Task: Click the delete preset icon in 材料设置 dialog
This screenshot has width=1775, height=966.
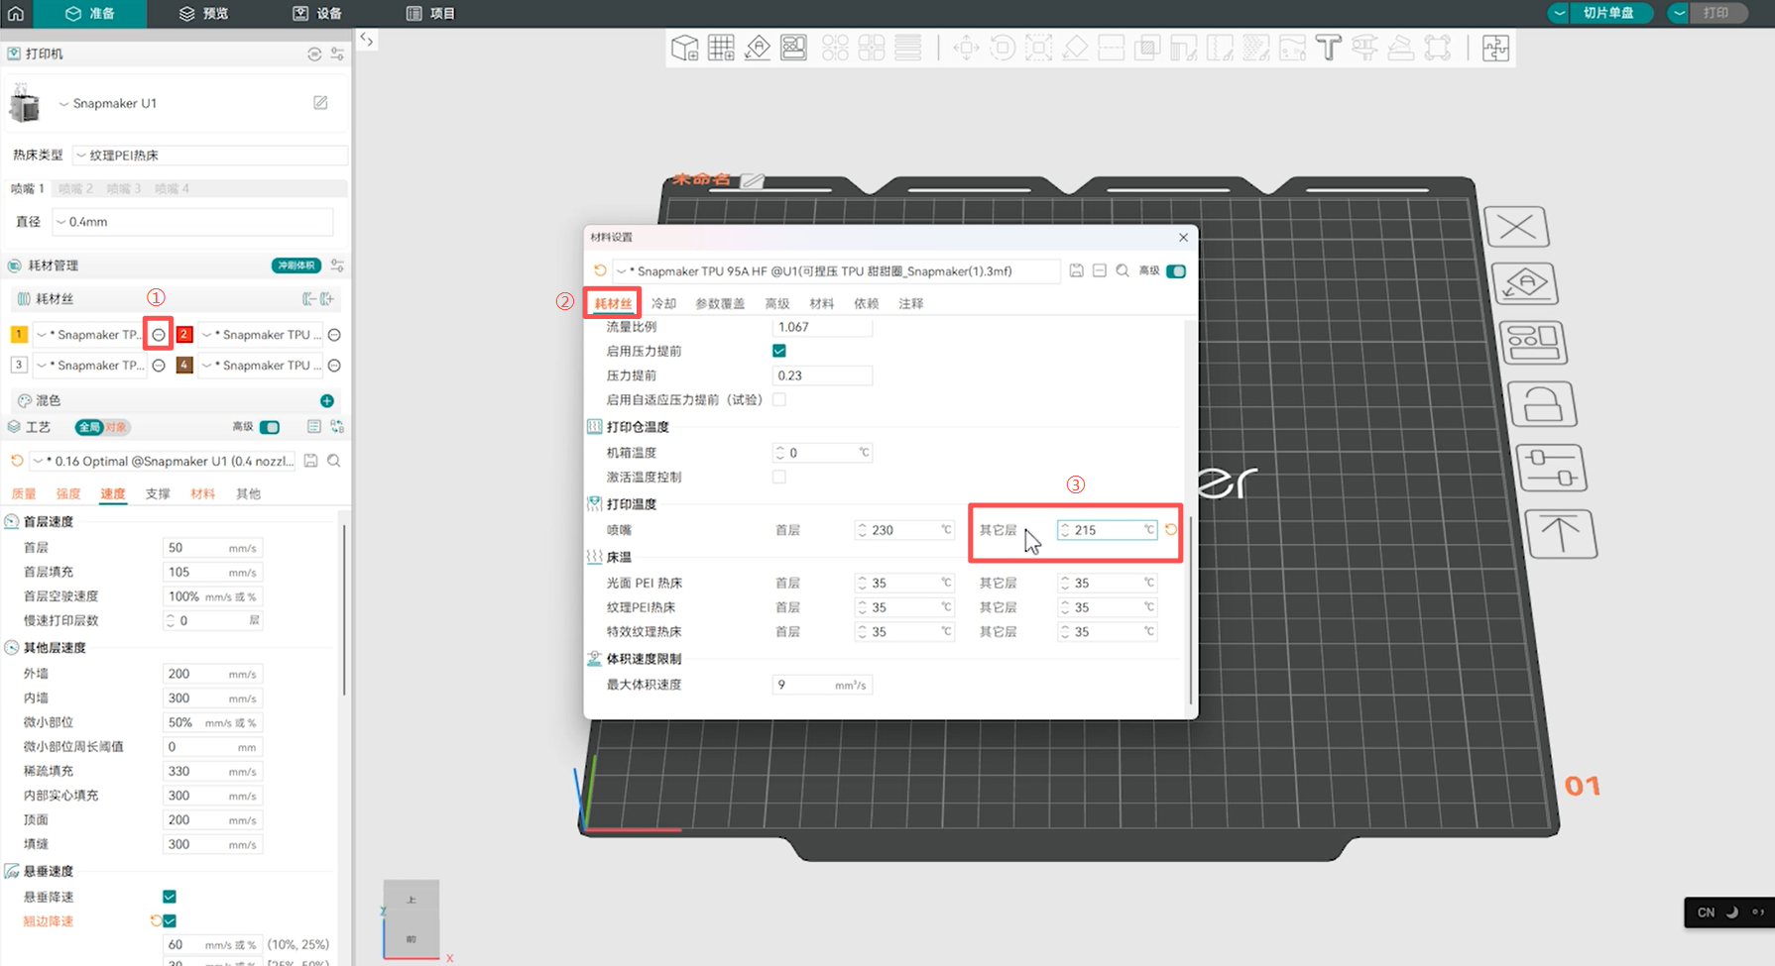Action: [x=1100, y=270]
